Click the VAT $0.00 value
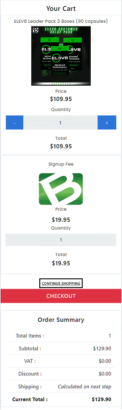 pos(105,361)
